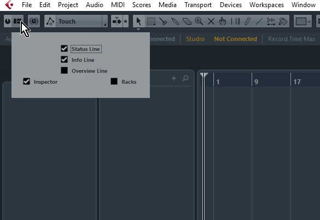Open the Edit menu

45,5
